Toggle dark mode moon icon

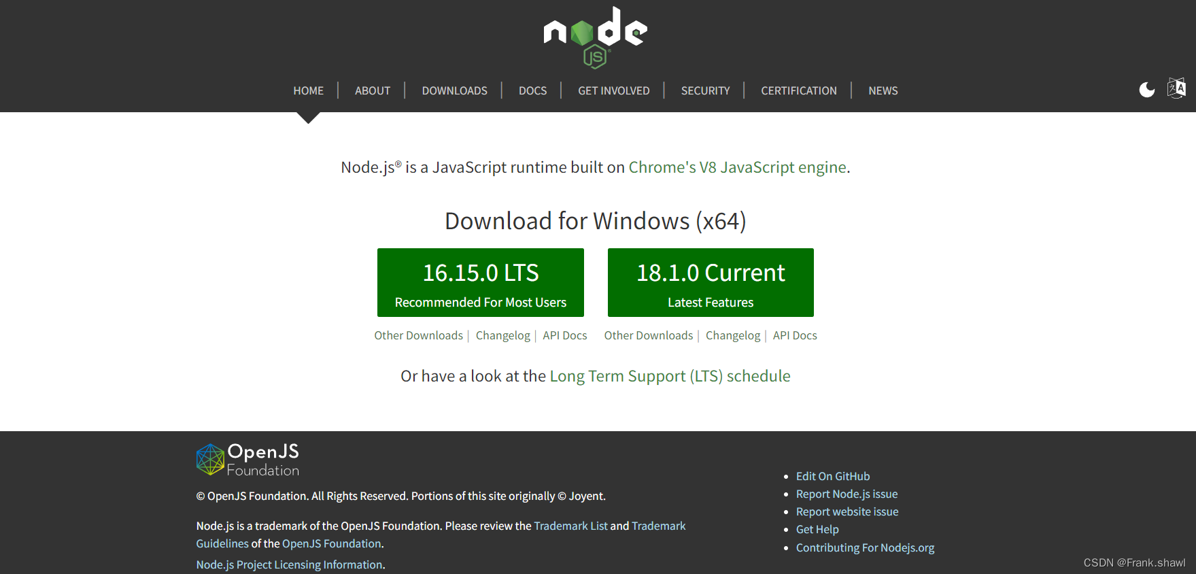coord(1147,90)
